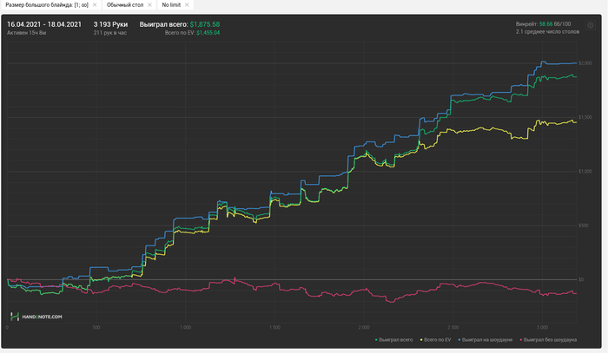Viewport: 608px width, 353px height.
Task: Toggle 'Выиграл на шоудауне' line in legend
Action: pyautogui.click(x=486, y=340)
